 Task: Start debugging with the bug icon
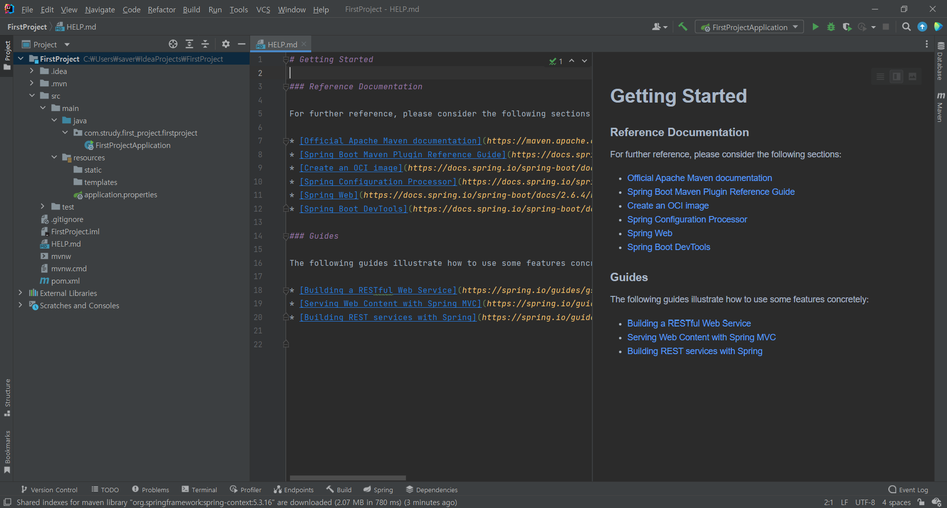831,27
